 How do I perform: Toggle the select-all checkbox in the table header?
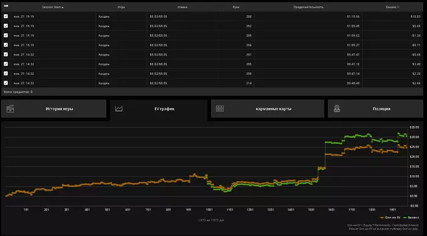(x=5, y=5)
